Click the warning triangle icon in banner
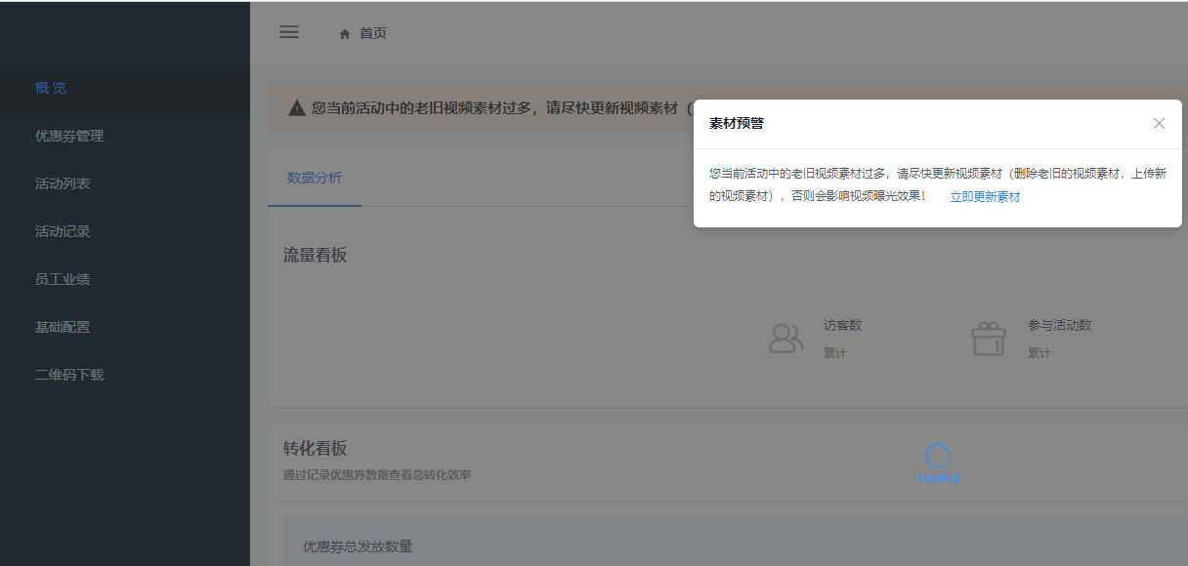This screenshot has height=566, width=1188. (x=297, y=108)
